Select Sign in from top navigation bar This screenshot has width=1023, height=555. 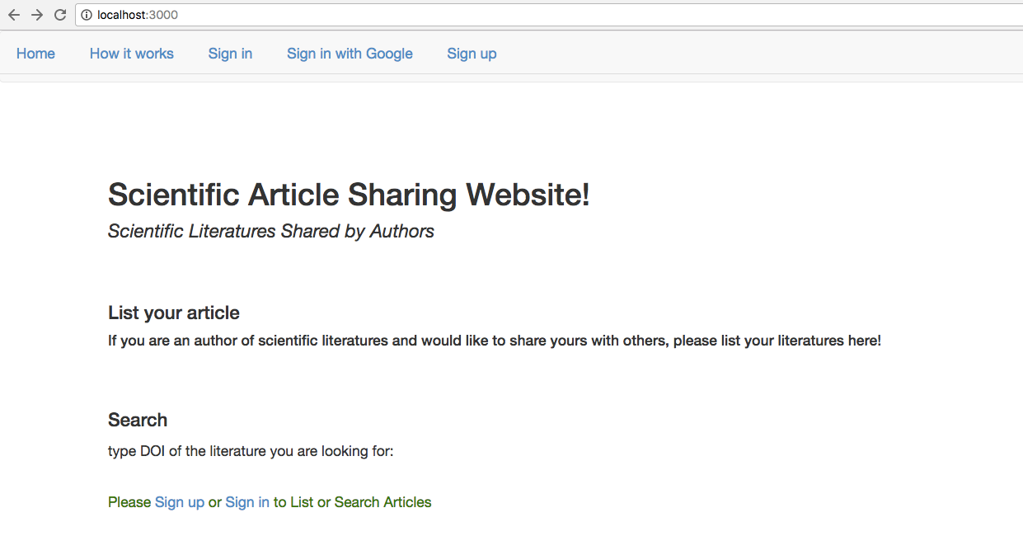click(230, 54)
